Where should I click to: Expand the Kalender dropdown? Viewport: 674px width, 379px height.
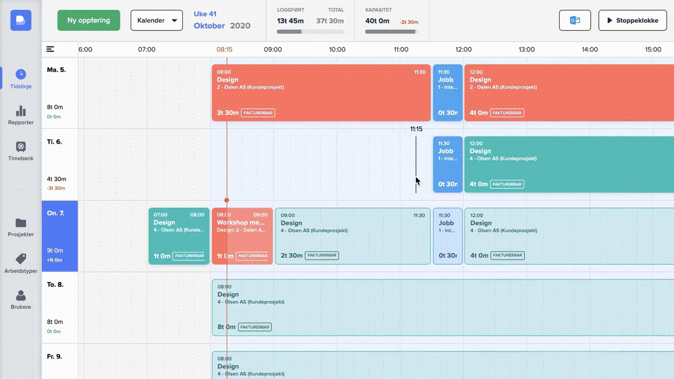pos(156,21)
